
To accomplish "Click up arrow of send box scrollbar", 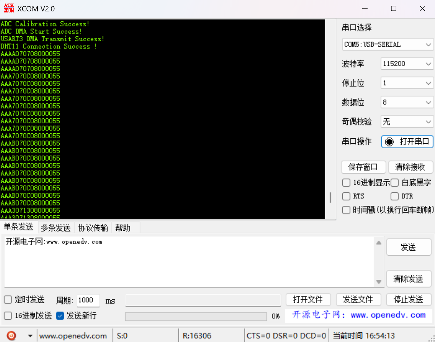I will click(x=379, y=243).
